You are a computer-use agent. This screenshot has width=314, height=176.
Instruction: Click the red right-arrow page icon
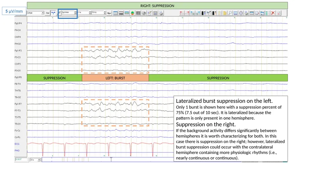187,13
